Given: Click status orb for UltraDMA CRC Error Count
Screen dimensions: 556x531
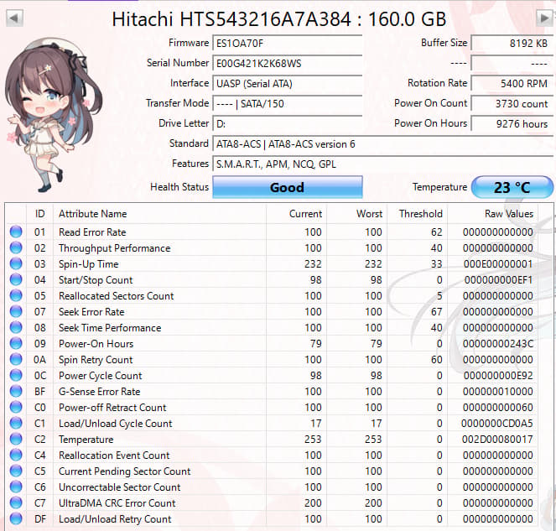Looking at the screenshot, I should 16,502.
